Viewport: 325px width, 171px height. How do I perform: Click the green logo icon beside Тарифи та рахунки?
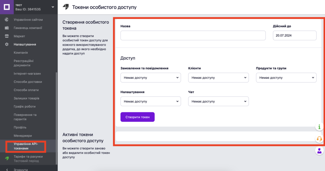tap(7, 159)
